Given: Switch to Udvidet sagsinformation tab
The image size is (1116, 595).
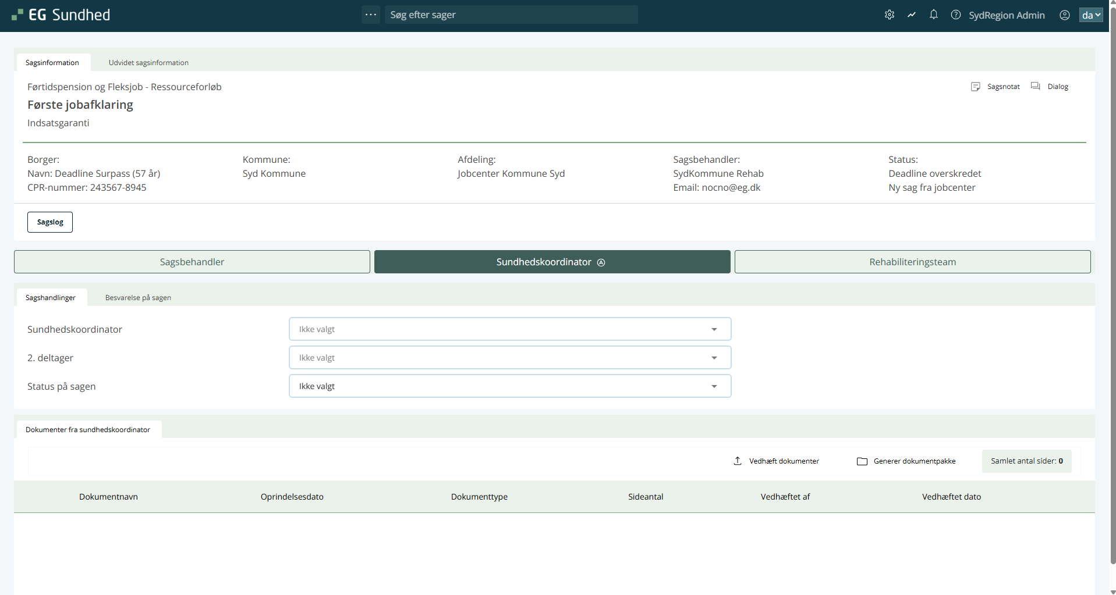Looking at the screenshot, I should 148,63.
